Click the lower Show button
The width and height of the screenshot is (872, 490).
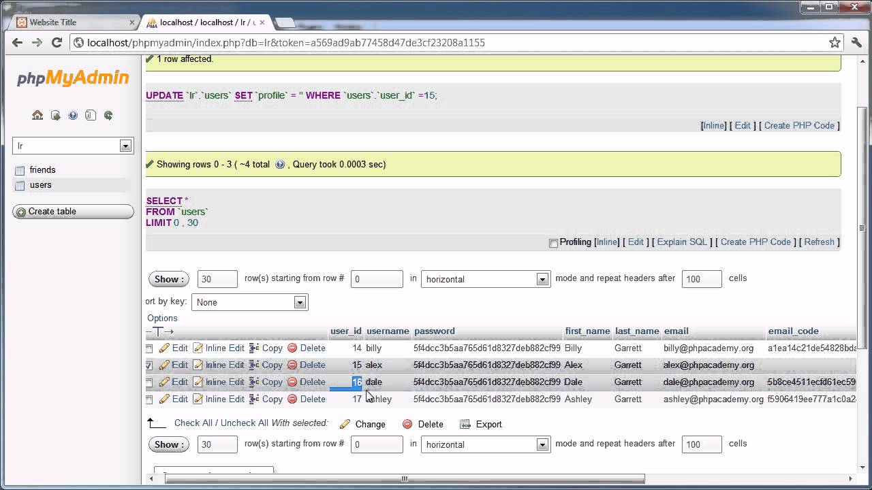tap(168, 444)
